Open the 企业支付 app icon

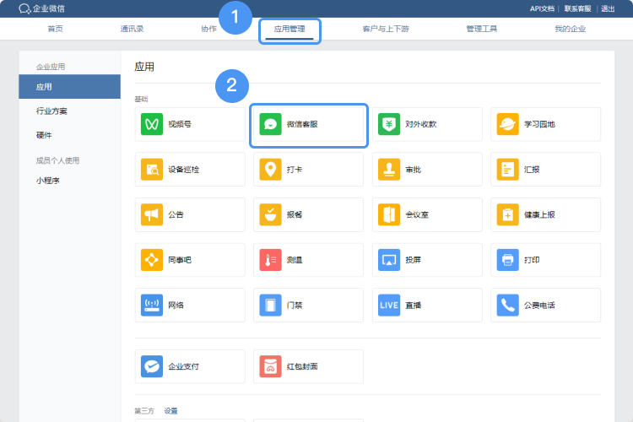point(152,366)
